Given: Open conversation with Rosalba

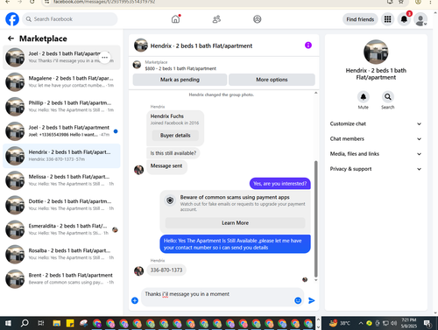Looking at the screenshot, I should [x=61, y=254].
